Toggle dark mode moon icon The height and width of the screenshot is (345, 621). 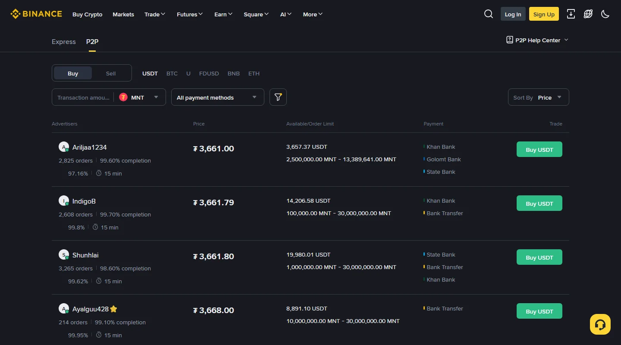click(x=605, y=14)
